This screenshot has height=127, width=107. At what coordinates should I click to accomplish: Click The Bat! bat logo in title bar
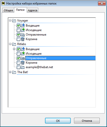[x=3, y=4]
